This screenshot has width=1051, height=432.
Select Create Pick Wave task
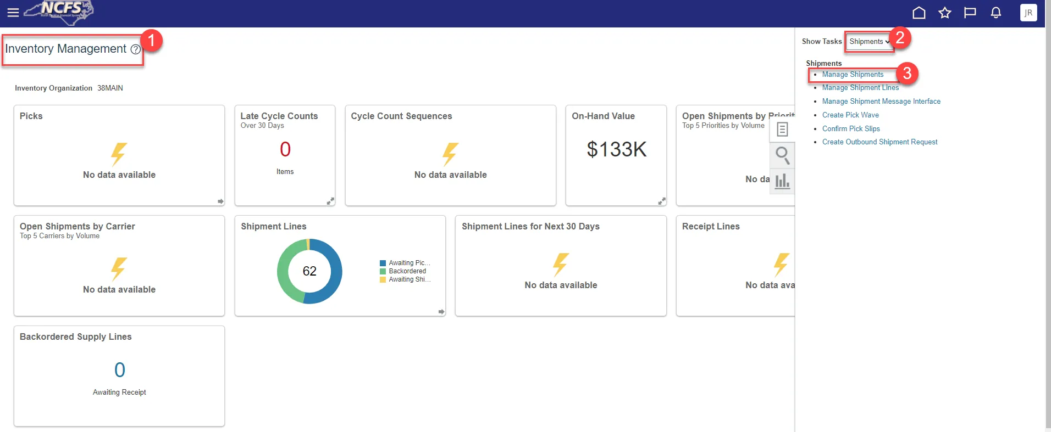[850, 115]
